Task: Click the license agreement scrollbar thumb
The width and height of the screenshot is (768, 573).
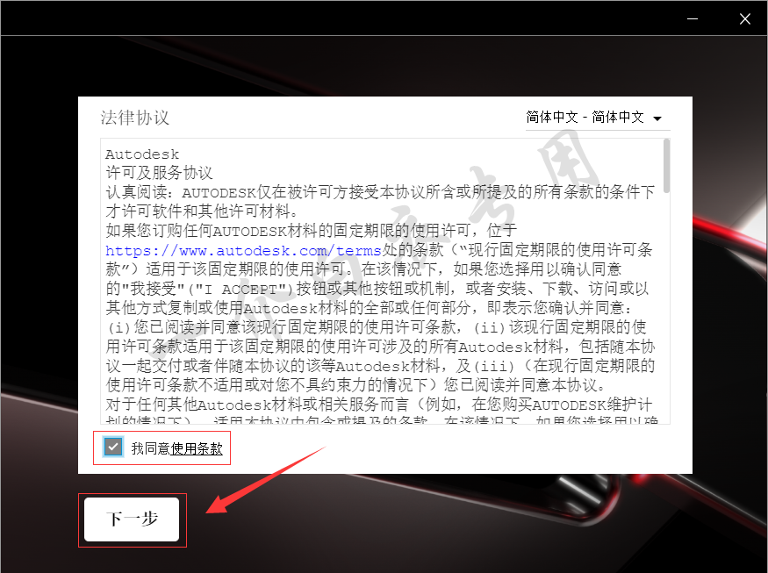Action: point(666,166)
